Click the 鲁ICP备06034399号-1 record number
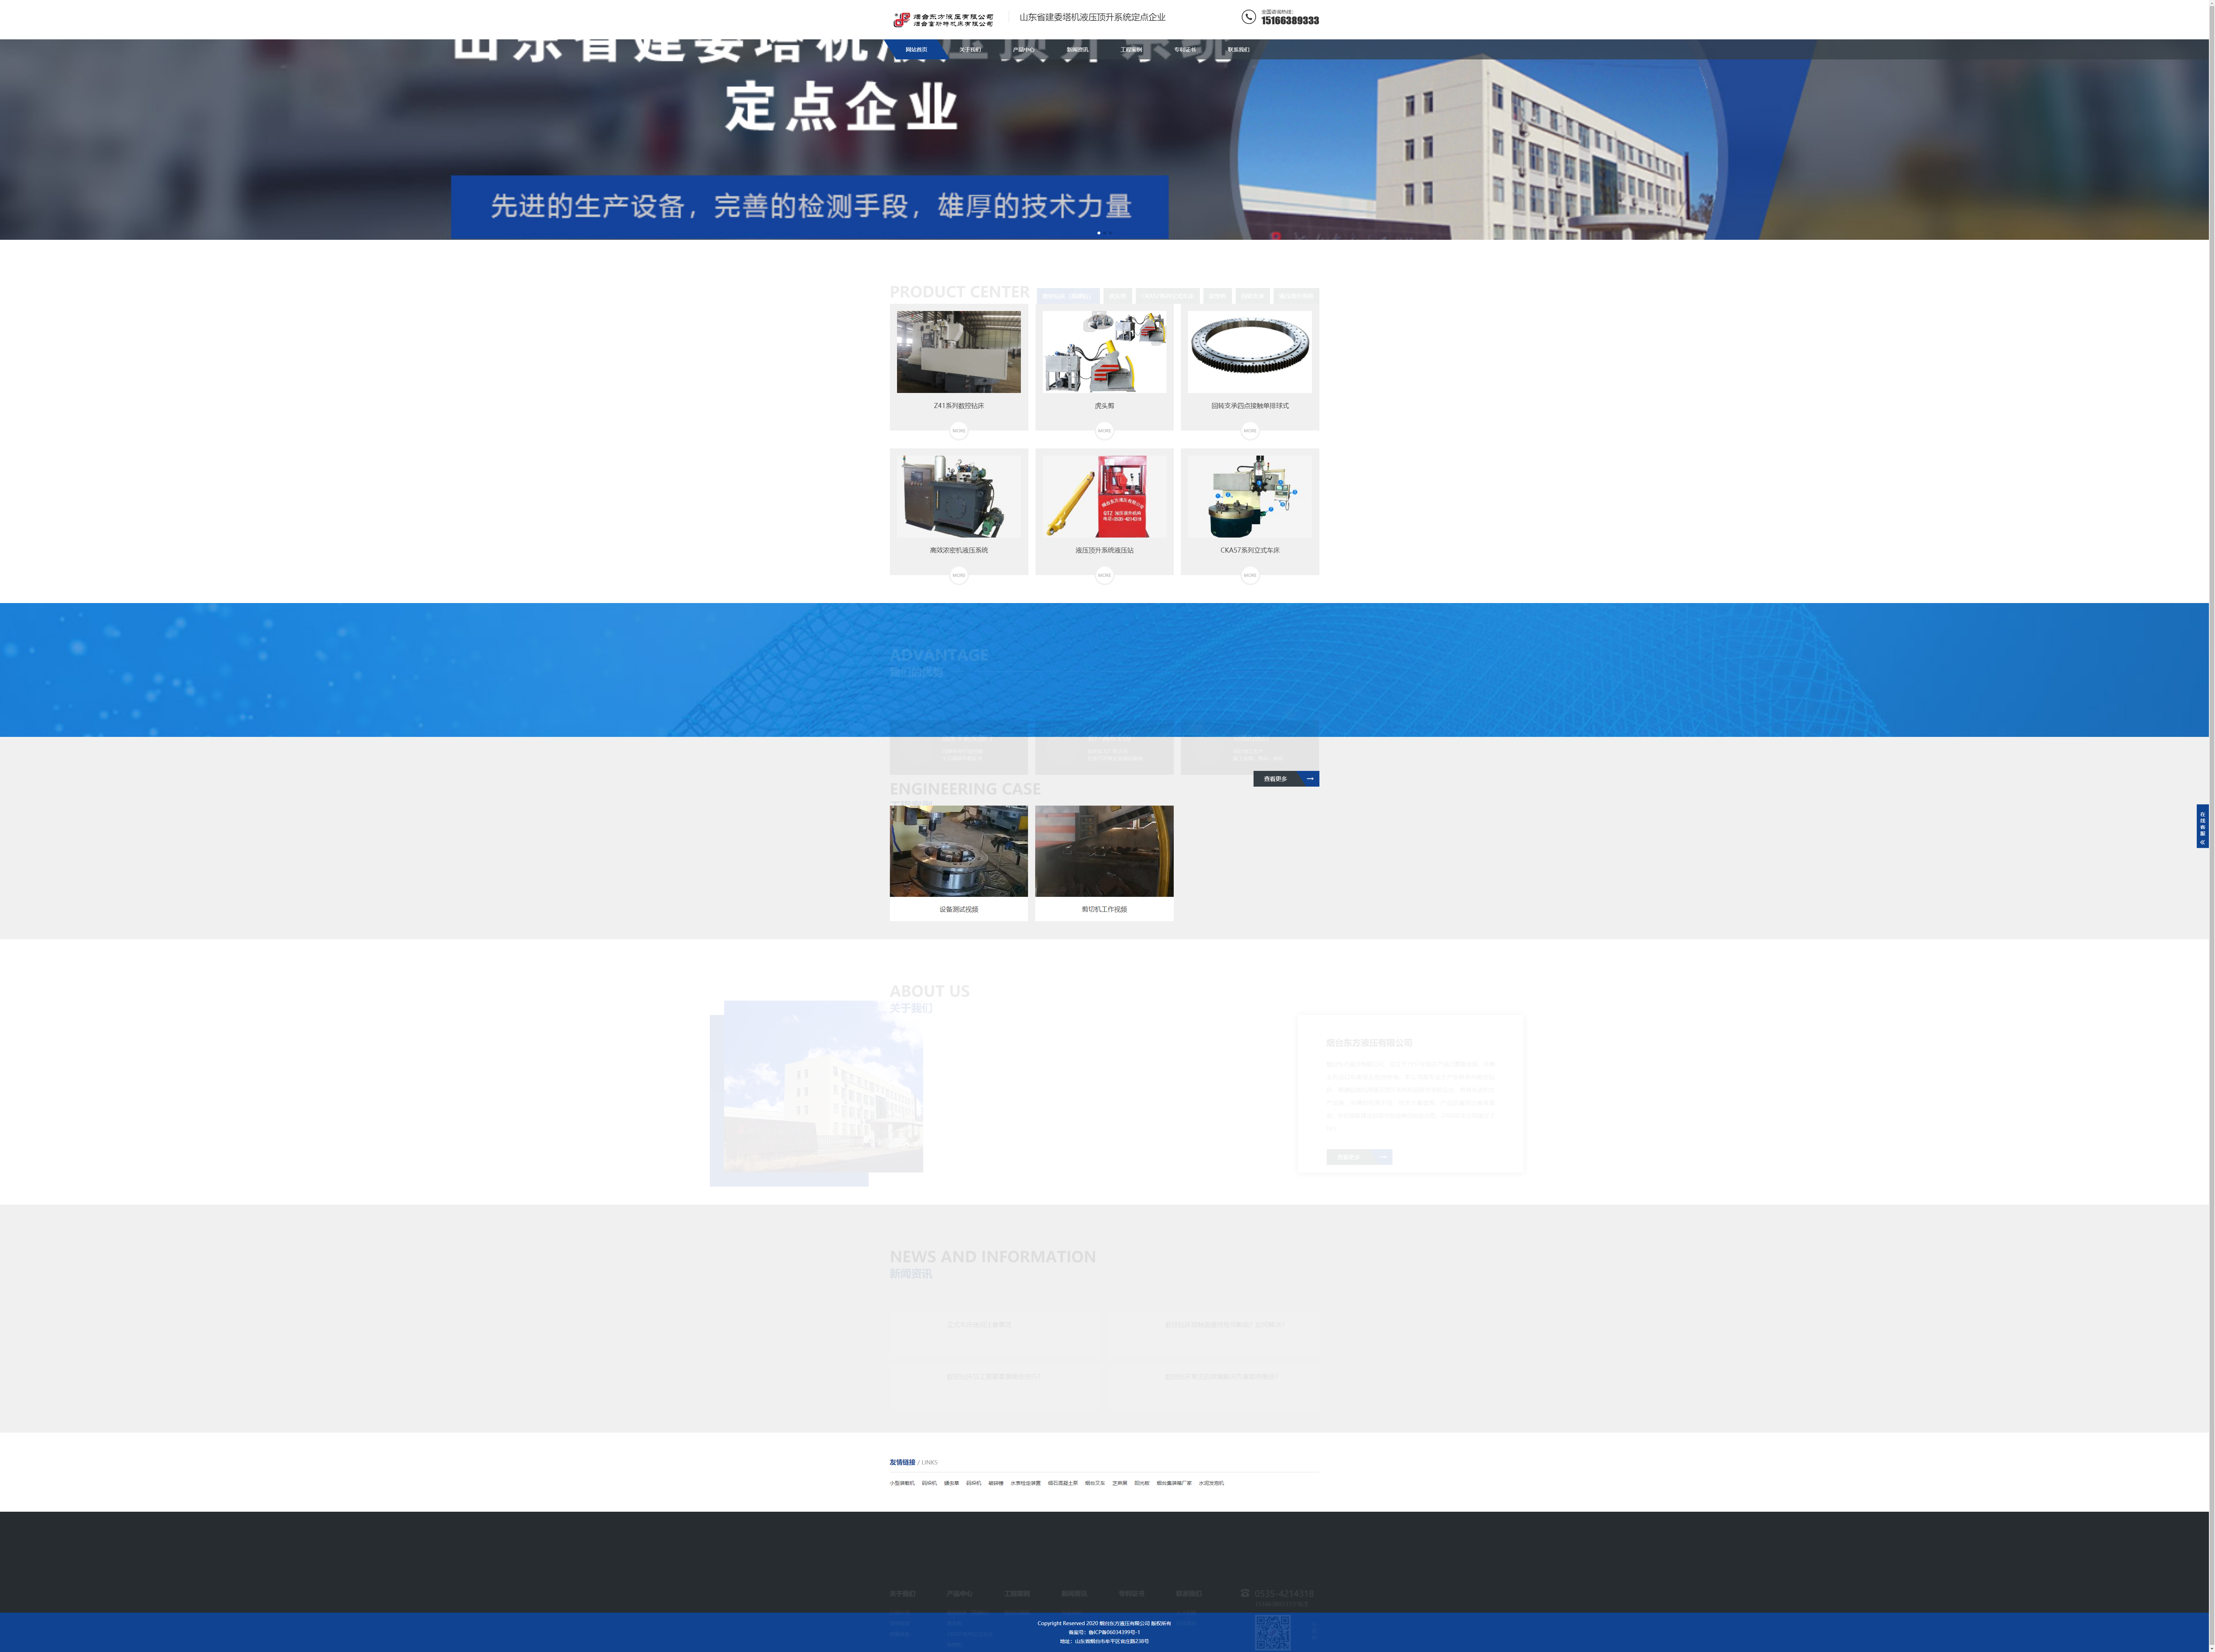2215x1652 pixels. point(1114,1632)
